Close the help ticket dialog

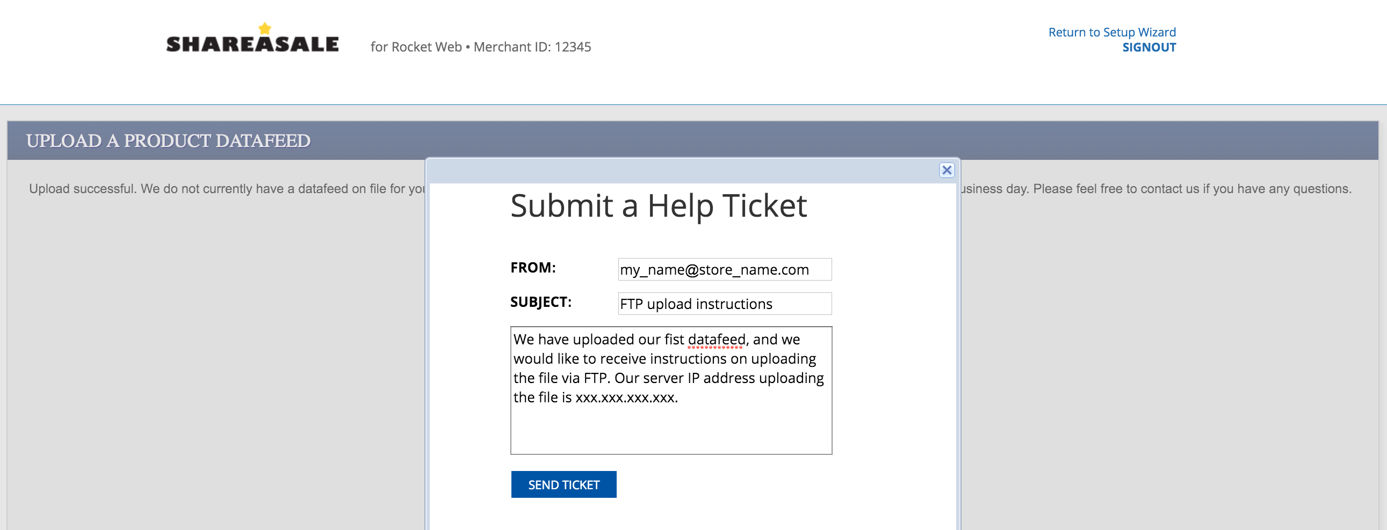point(947,171)
